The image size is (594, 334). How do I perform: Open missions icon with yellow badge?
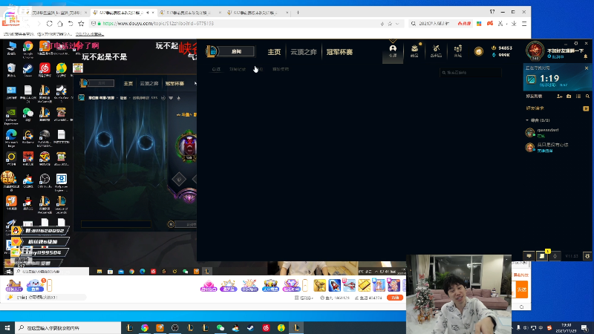click(542, 256)
